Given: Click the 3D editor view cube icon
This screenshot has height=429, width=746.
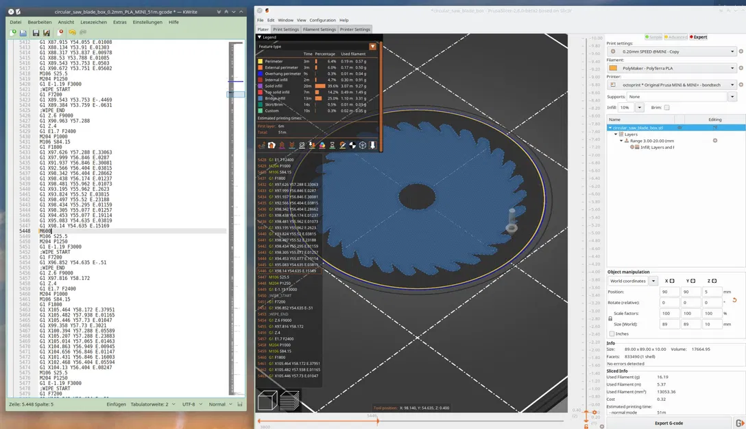Looking at the screenshot, I should (x=268, y=399).
